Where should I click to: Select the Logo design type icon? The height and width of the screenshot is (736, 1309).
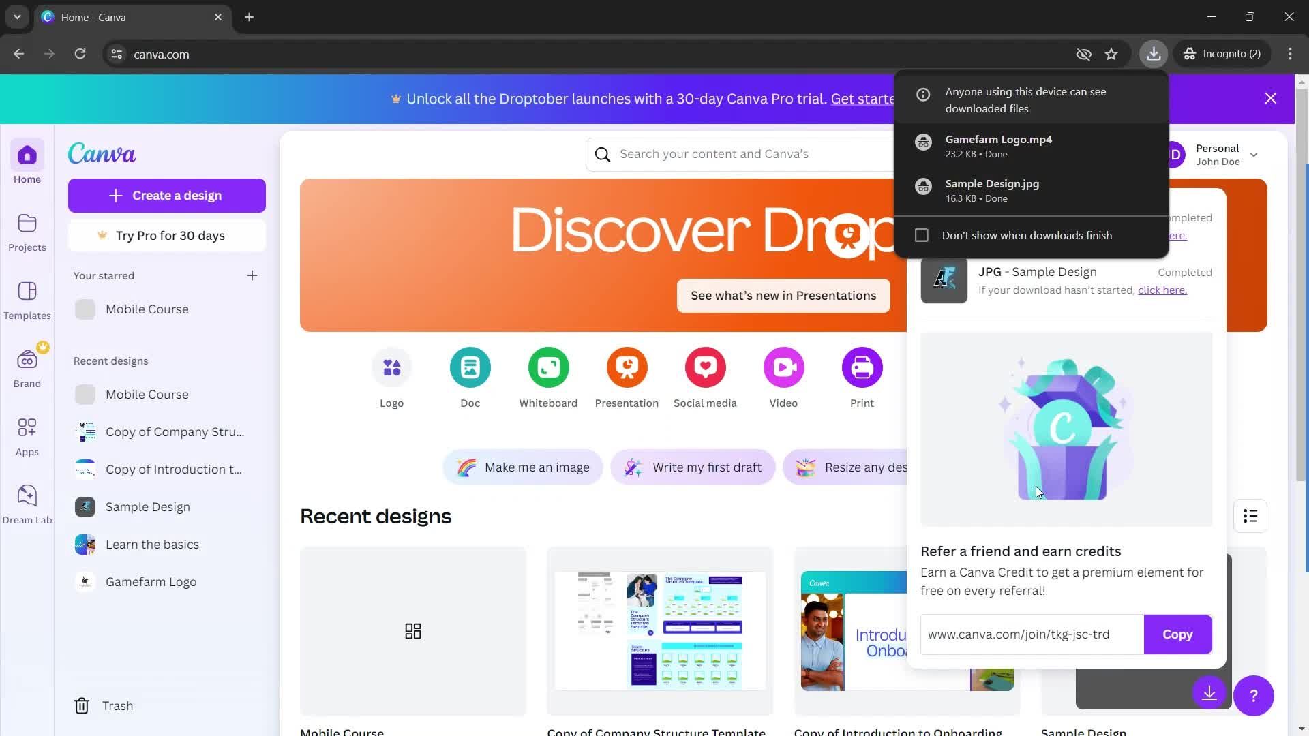click(392, 368)
